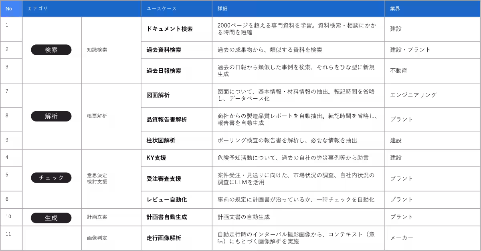
Task: Click the 詳細 cell of the first 検索 row
Action: point(298,29)
